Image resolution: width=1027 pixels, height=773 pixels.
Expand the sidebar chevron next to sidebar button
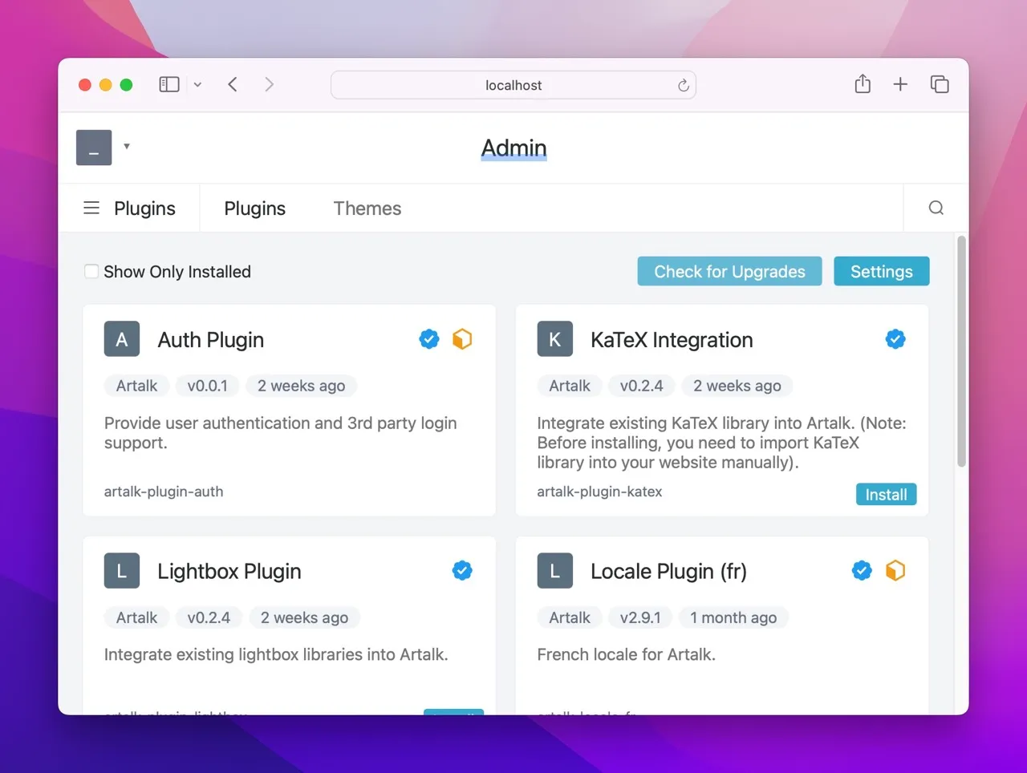pyautogui.click(x=197, y=84)
